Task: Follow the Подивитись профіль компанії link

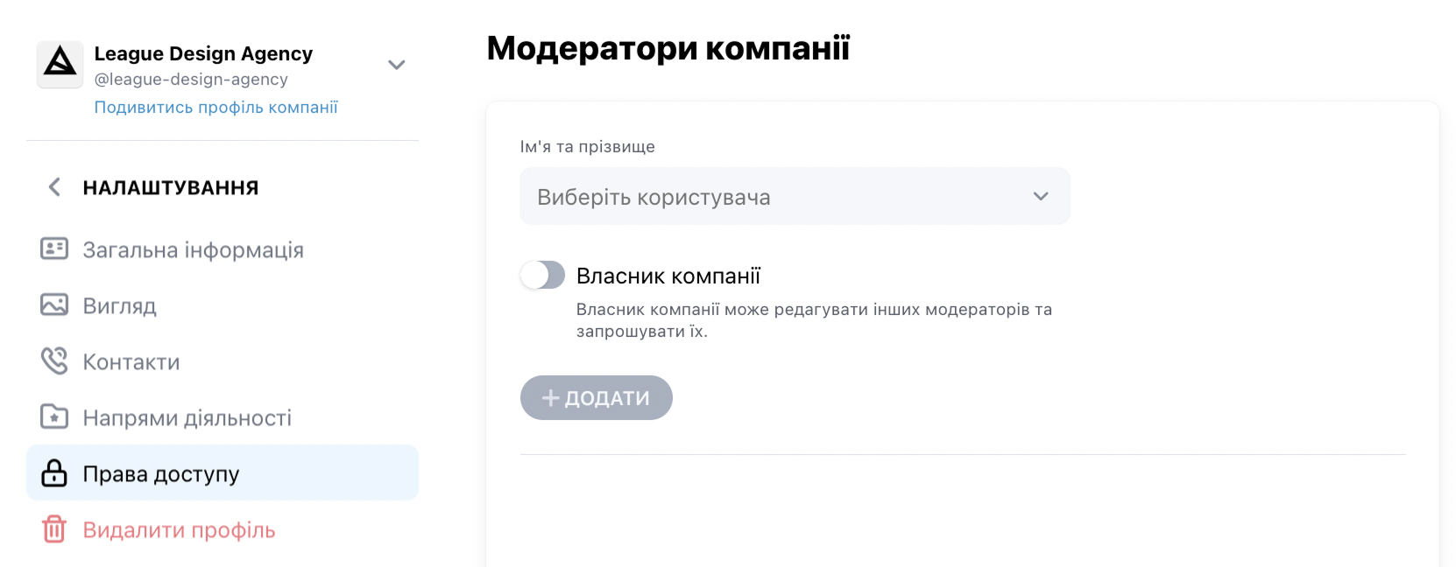Action: pos(216,107)
